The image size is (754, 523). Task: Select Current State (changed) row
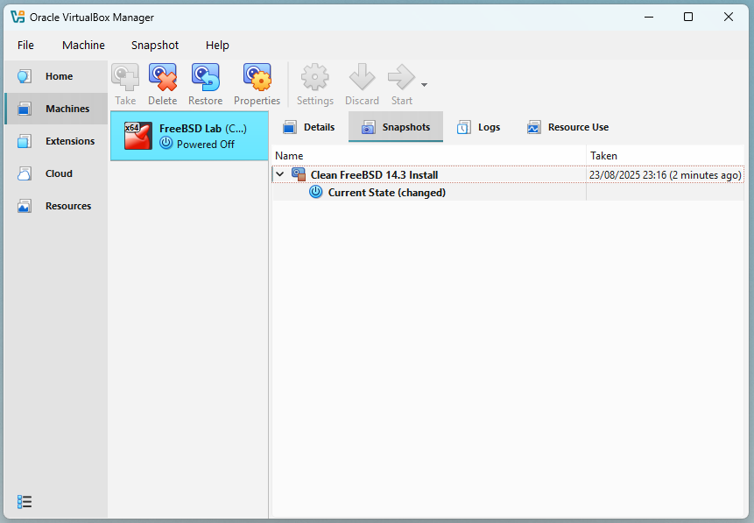508,193
